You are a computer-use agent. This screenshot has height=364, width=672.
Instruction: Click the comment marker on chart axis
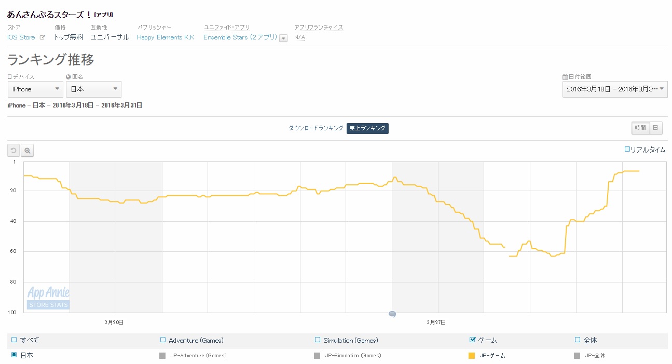(x=392, y=314)
